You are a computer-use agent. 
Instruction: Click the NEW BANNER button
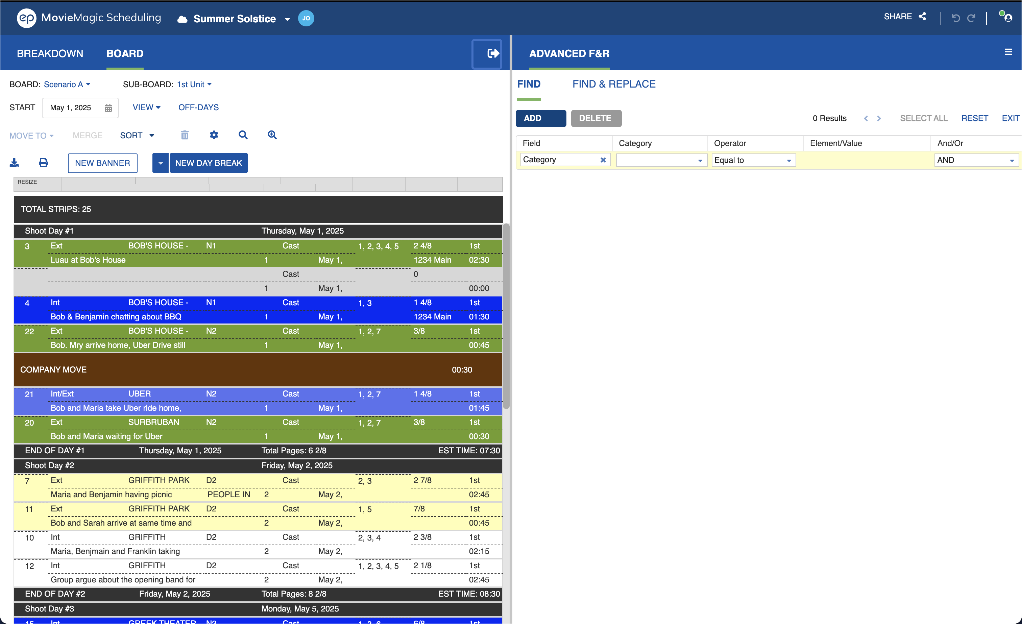(x=102, y=163)
